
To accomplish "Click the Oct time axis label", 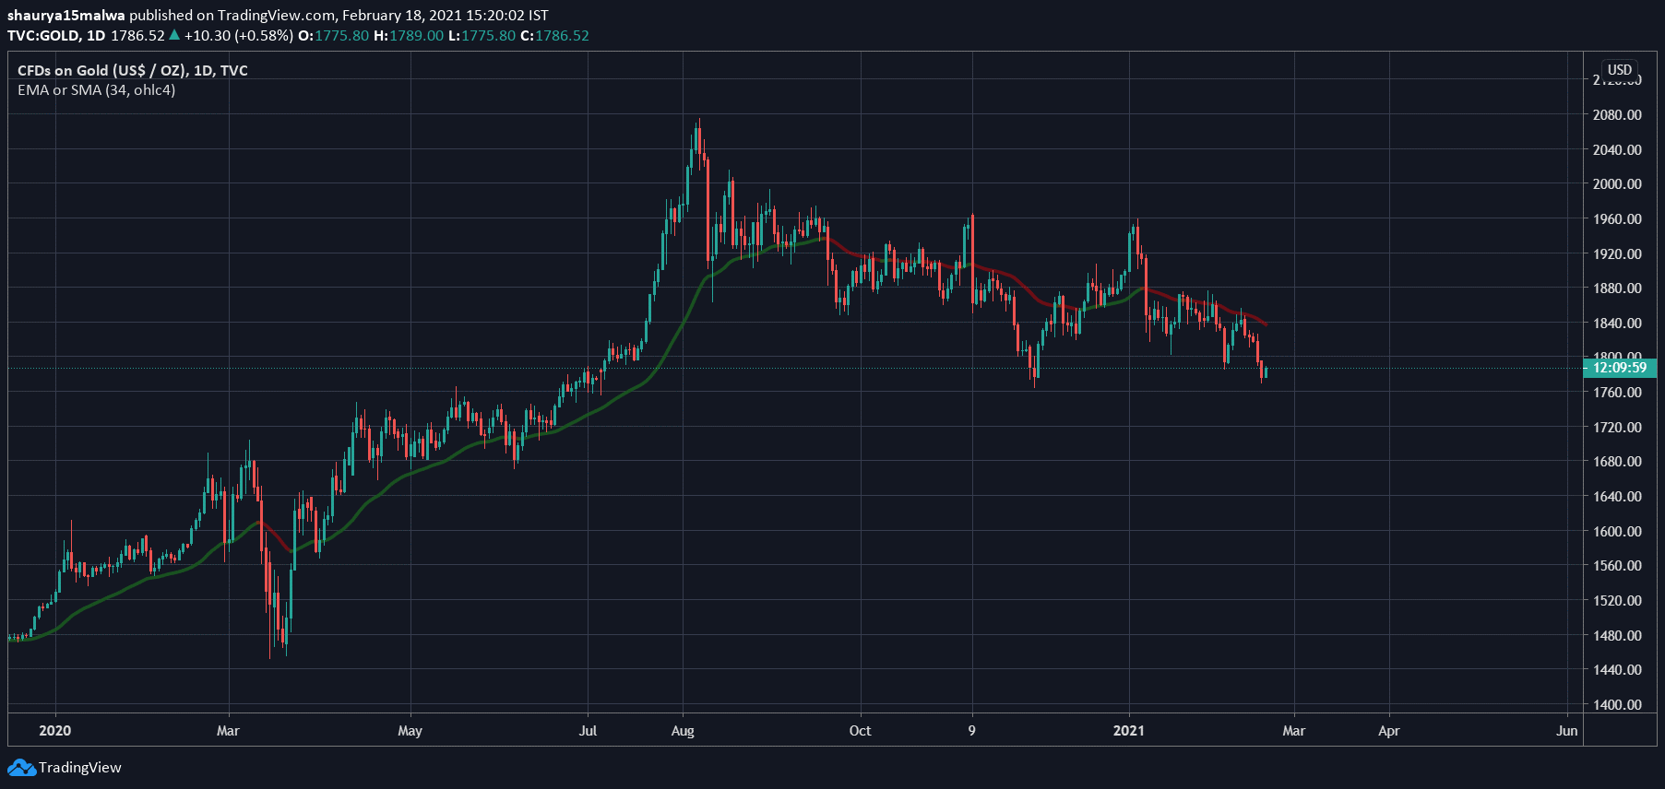I will pyautogui.click(x=860, y=731).
